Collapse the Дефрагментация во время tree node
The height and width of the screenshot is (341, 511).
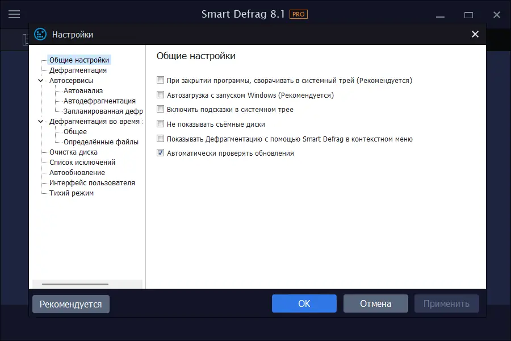click(40, 122)
